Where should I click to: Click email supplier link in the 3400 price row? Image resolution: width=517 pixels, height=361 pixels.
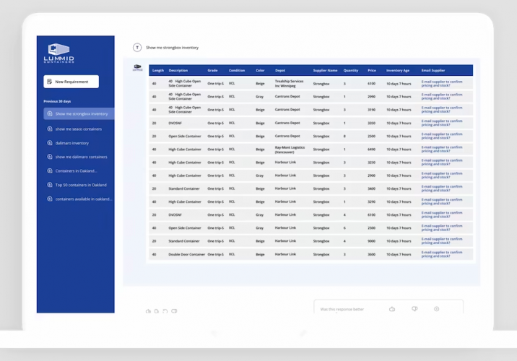point(442,188)
